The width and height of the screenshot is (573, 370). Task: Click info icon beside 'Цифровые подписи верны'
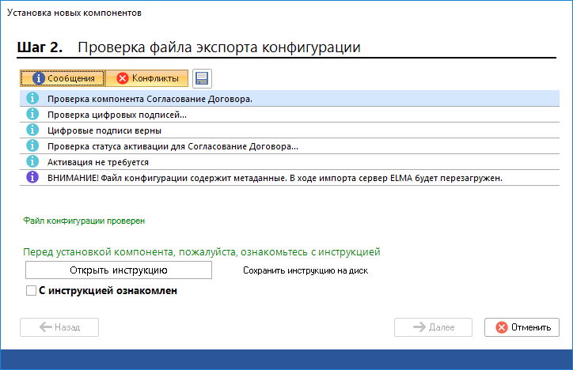pos(32,130)
